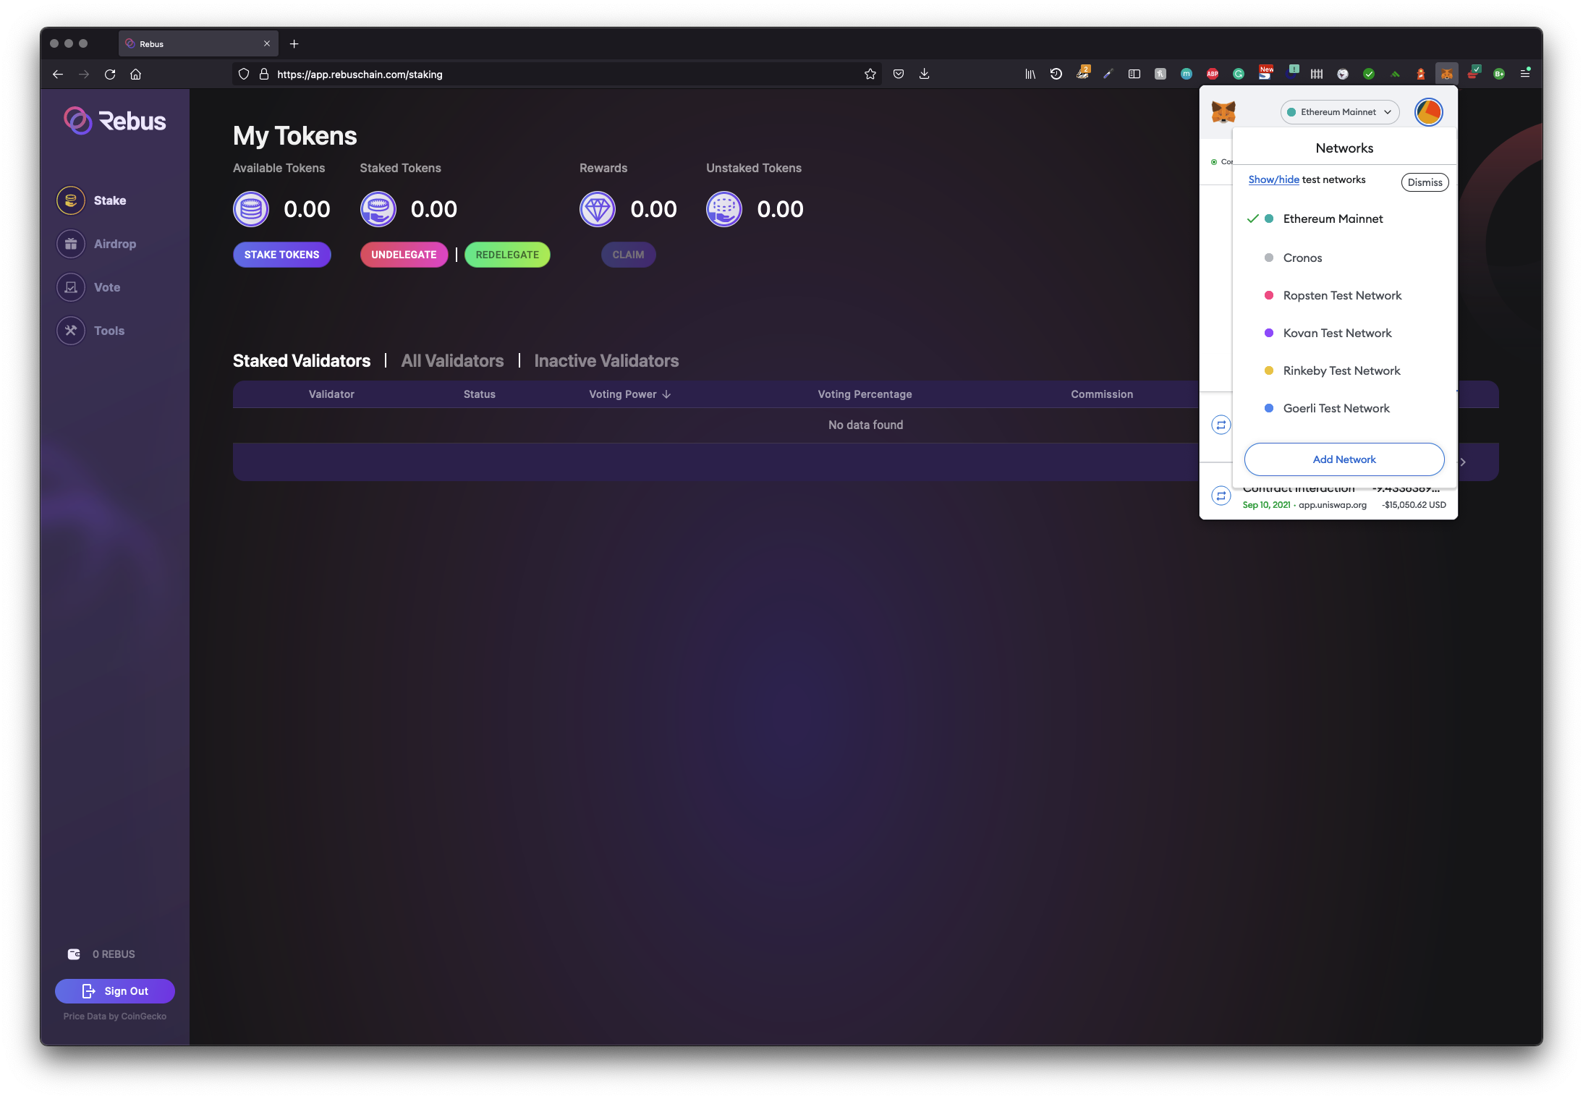Click the Validator column header
The height and width of the screenshot is (1099, 1583).
tap(331, 394)
